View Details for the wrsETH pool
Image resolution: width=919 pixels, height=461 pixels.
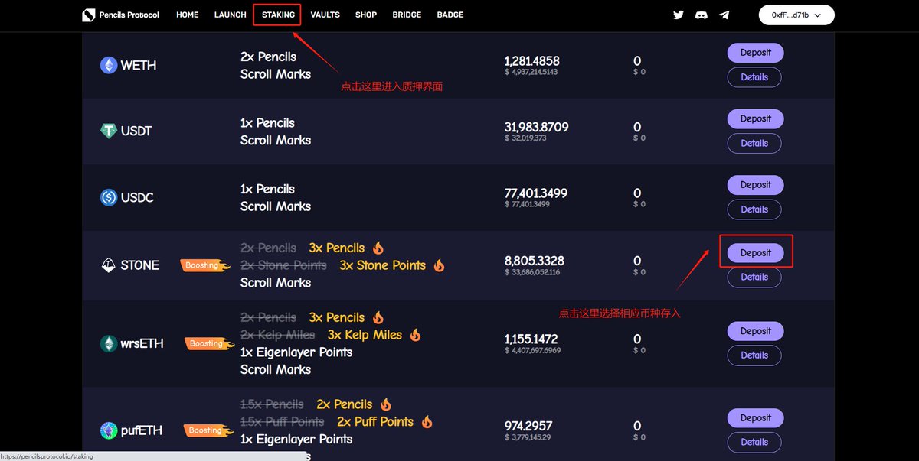754,355
